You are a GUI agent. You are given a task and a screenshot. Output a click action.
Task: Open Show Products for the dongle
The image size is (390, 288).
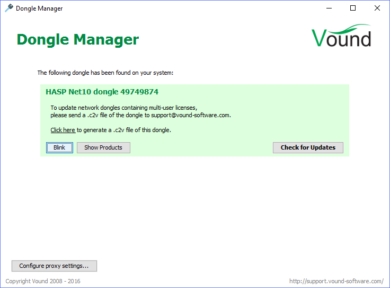pos(103,147)
